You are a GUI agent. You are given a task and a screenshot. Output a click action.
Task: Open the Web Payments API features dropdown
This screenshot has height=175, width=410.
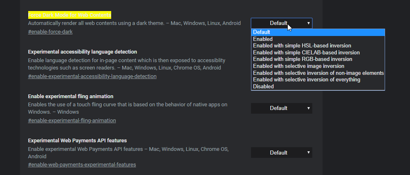[281, 153]
